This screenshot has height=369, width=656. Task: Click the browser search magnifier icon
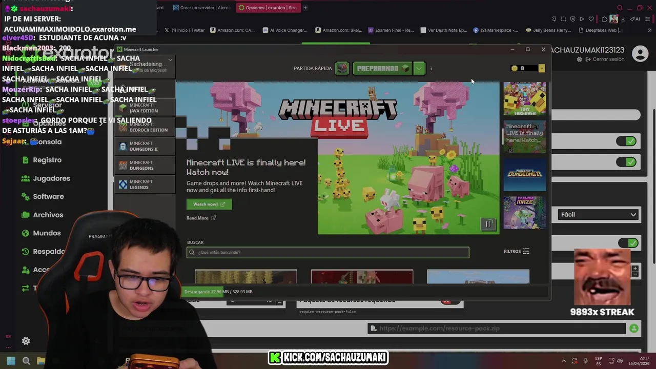tap(620, 8)
